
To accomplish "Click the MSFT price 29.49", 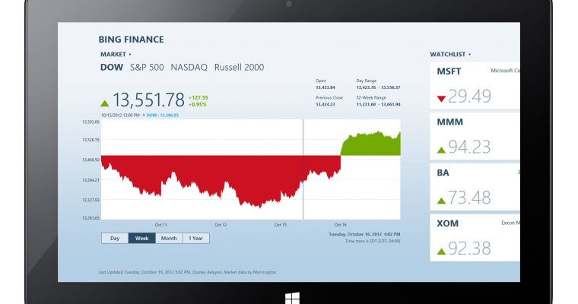I will tap(469, 97).
